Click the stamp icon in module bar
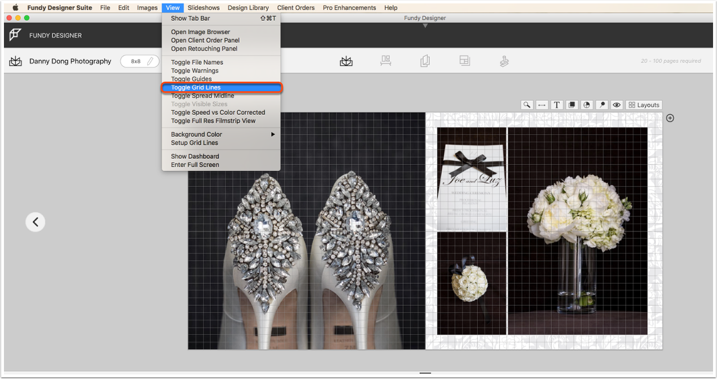Viewport: 717px width, 379px height. 504,61
